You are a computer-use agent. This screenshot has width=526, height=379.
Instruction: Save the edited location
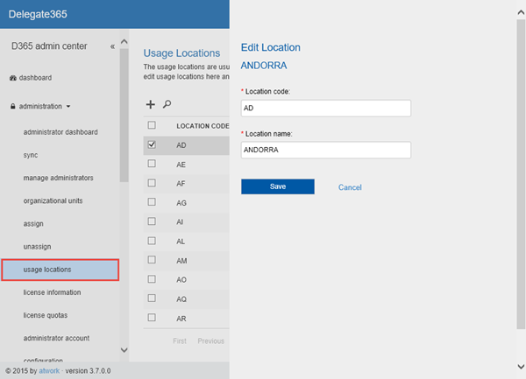click(x=278, y=186)
